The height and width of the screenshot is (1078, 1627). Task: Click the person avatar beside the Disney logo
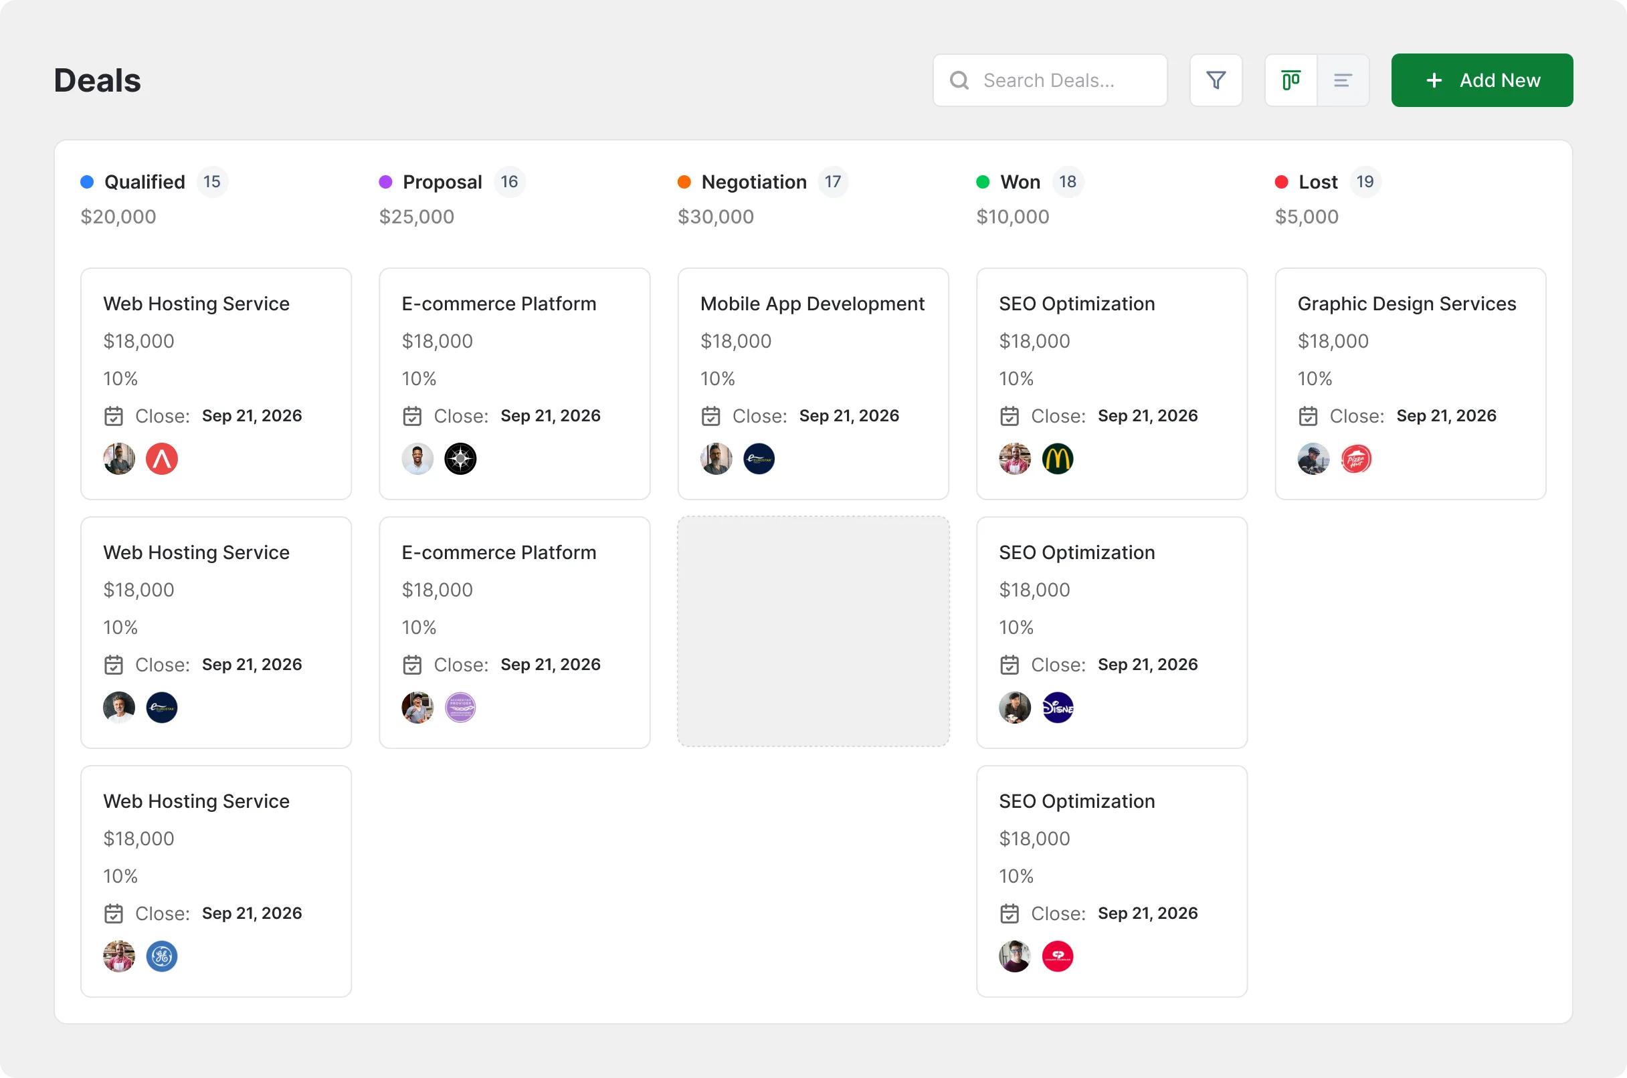(x=1015, y=708)
